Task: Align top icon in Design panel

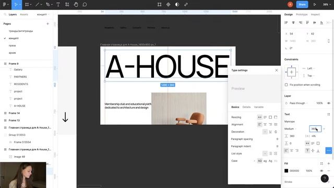Action: click(307, 22)
